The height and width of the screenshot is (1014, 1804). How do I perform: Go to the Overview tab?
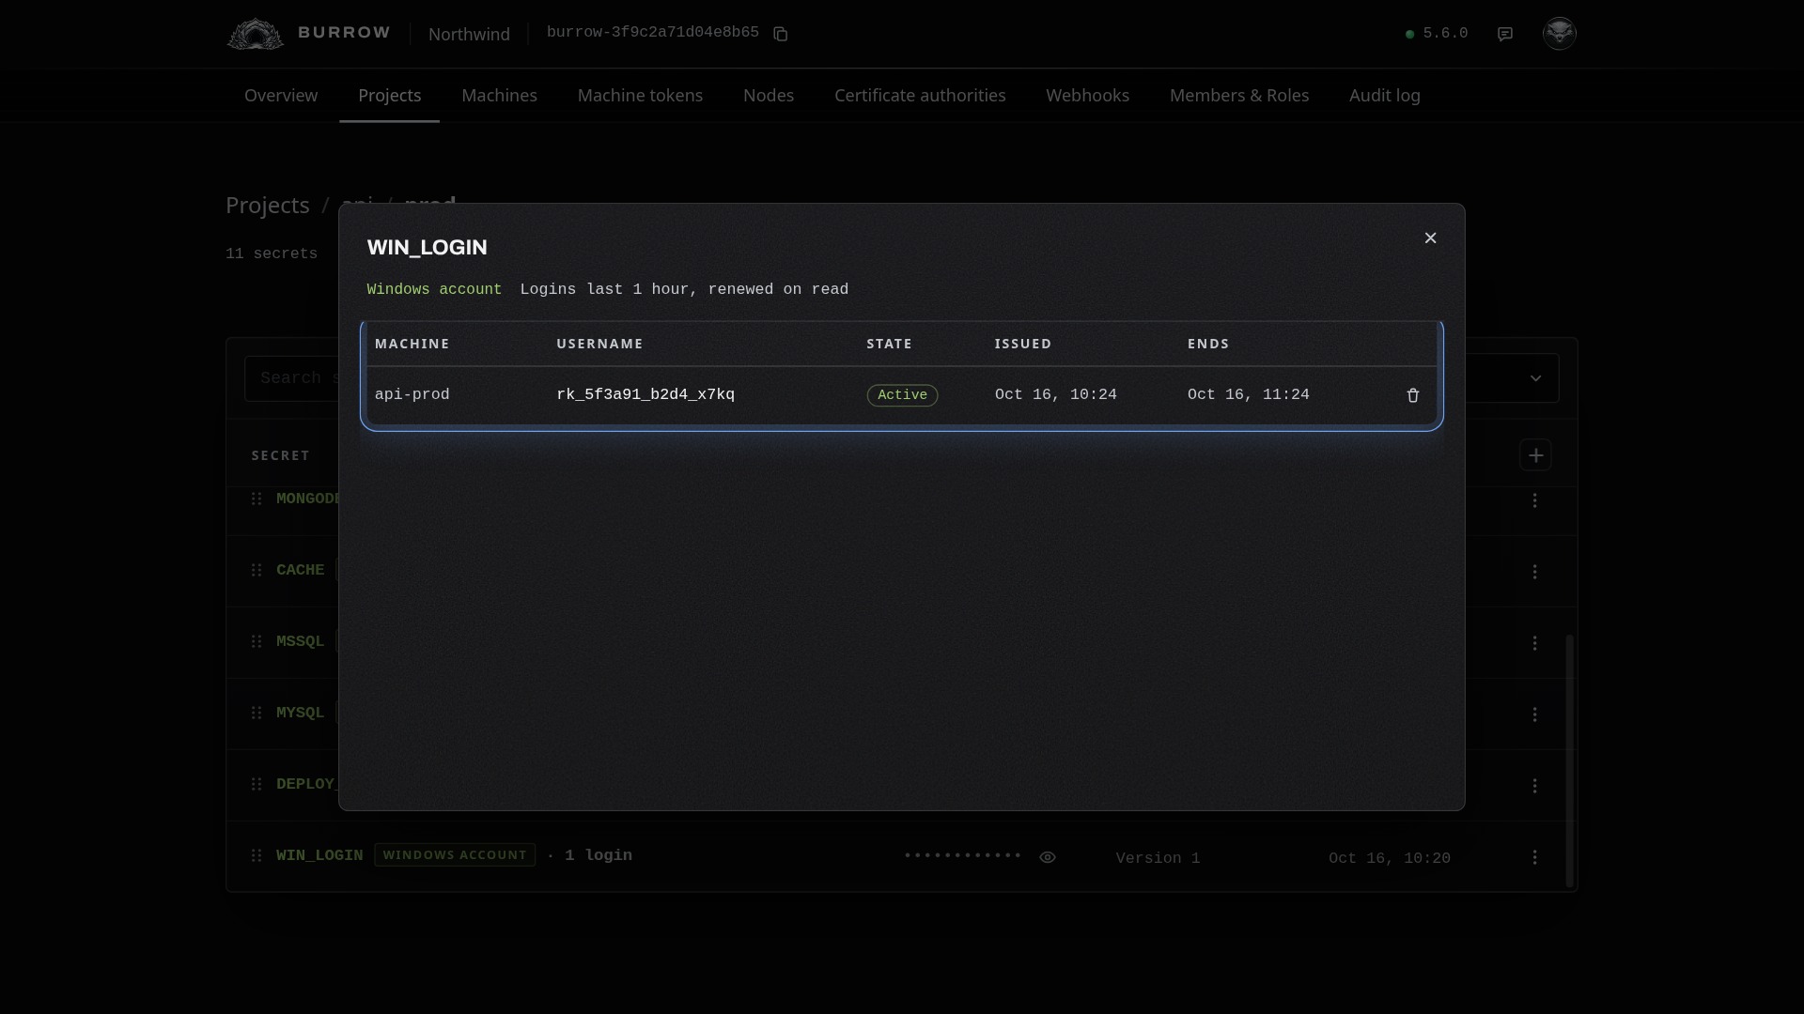(x=281, y=96)
